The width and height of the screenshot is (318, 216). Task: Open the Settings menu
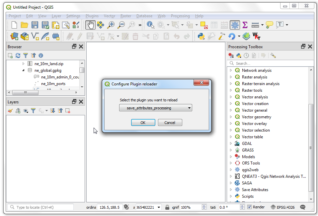click(73, 16)
